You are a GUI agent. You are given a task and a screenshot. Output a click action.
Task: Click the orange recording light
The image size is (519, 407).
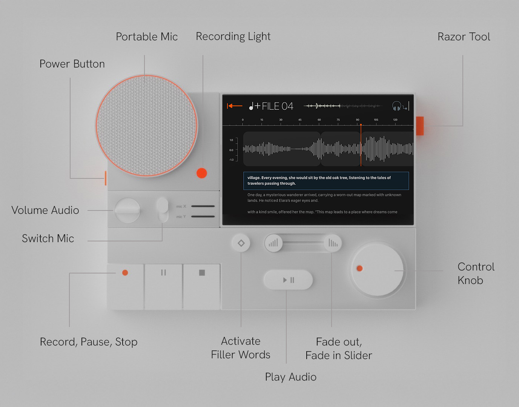click(x=202, y=173)
